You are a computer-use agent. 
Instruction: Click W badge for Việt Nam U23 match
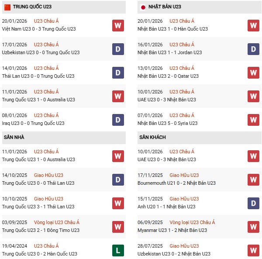pos(117,25)
